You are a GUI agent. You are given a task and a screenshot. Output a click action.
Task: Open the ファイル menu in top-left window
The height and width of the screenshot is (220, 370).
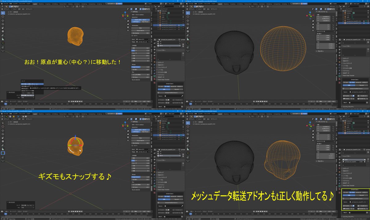click(6, 4)
